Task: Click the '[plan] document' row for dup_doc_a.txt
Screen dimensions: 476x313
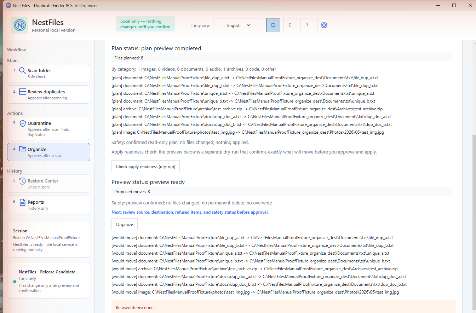Action: point(251,117)
